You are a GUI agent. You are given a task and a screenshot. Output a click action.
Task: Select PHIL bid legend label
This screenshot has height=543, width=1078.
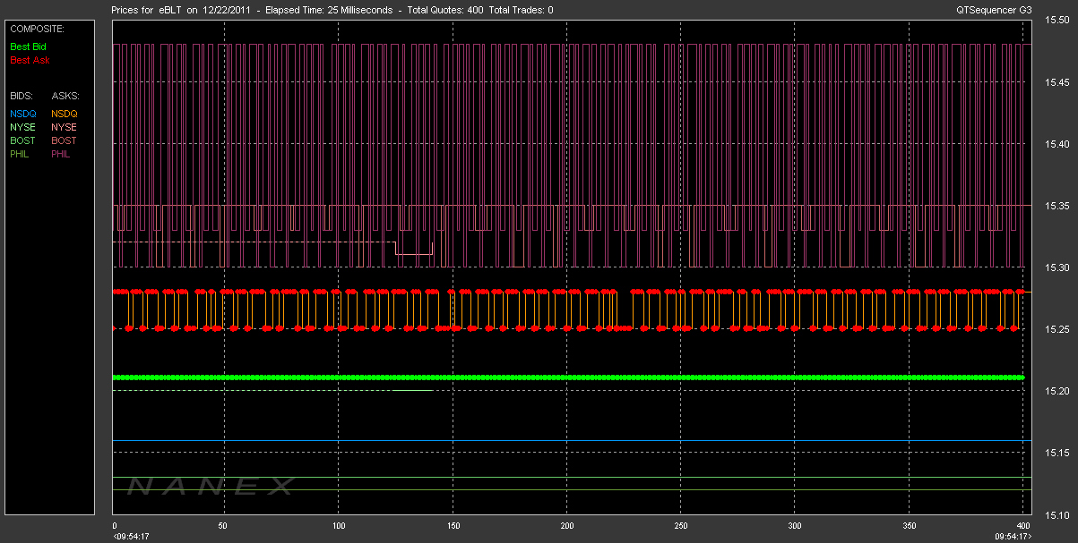coord(19,154)
